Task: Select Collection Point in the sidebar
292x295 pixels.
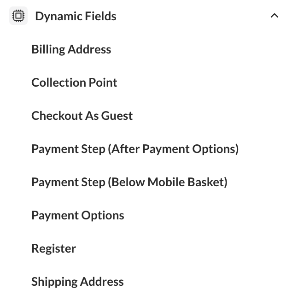Action: tap(74, 83)
